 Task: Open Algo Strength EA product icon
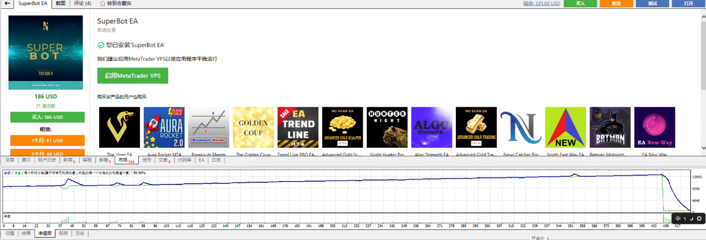(x=432, y=127)
